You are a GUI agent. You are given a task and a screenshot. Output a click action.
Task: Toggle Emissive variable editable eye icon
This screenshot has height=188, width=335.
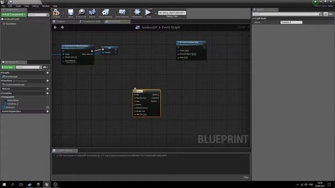48,108
